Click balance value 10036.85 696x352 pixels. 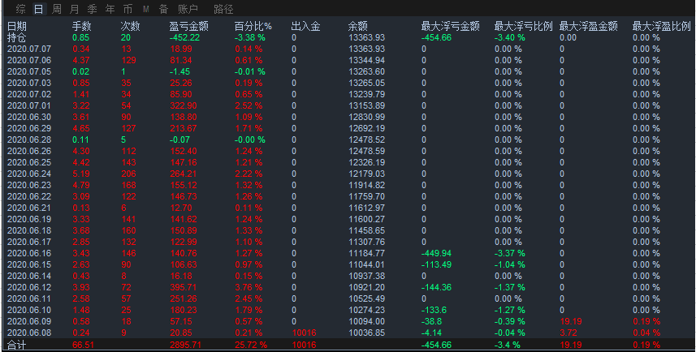366,333
